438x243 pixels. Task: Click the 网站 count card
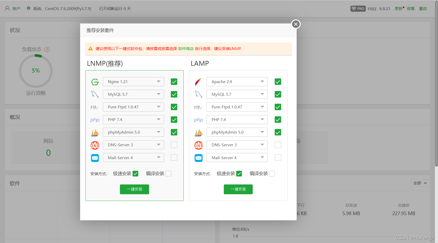(x=48, y=148)
